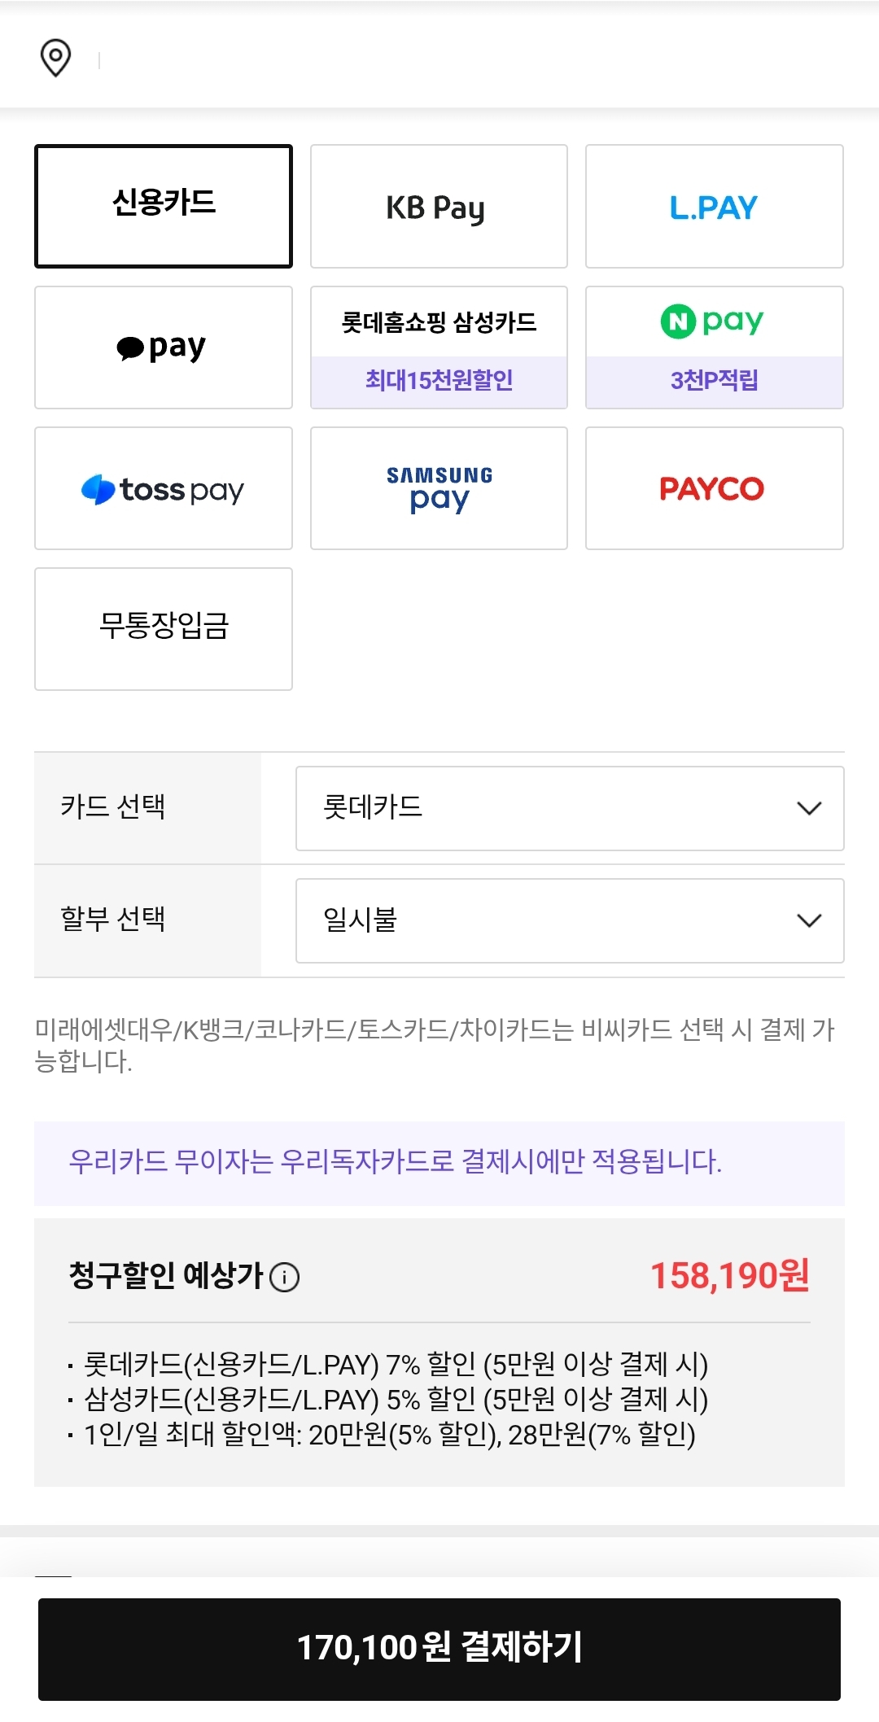Tap the 170,100원 결제하기 button
The width and height of the screenshot is (879, 1722).
[x=439, y=1649]
